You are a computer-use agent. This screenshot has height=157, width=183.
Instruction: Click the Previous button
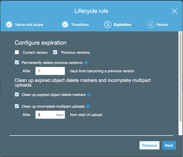pos(149,145)
